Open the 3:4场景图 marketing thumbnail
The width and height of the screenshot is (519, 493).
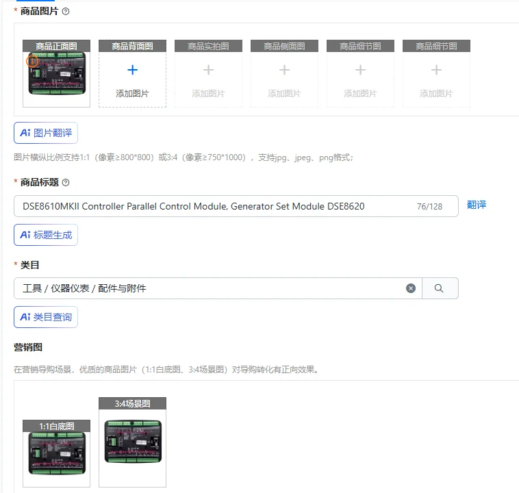point(133,442)
